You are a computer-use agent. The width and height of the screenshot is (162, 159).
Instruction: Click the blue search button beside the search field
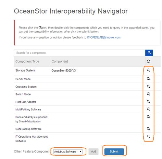[x=149, y=53]
